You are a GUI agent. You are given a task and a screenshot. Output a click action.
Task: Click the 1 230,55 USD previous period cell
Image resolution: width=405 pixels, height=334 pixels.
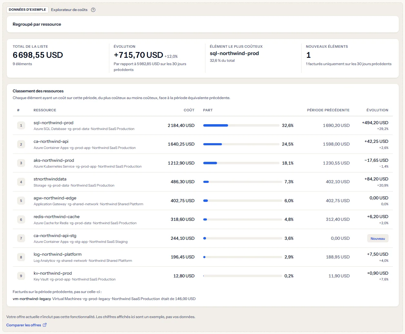(336, 163)
